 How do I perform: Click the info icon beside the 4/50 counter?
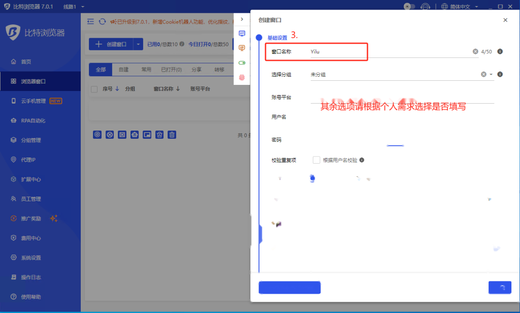click(500, 51)
